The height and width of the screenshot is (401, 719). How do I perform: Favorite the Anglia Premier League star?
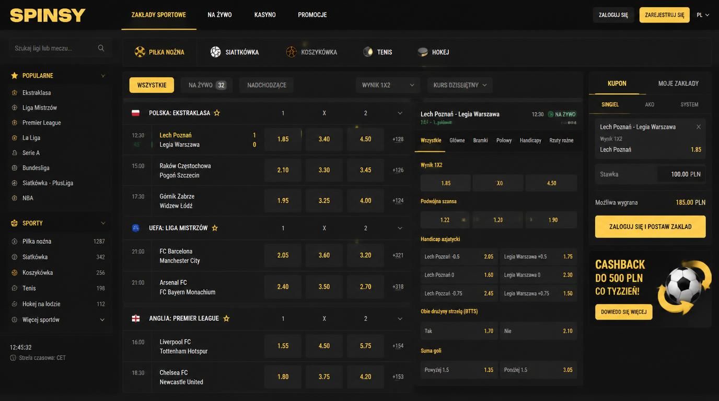pyautogui.click(x=226, y=319)
